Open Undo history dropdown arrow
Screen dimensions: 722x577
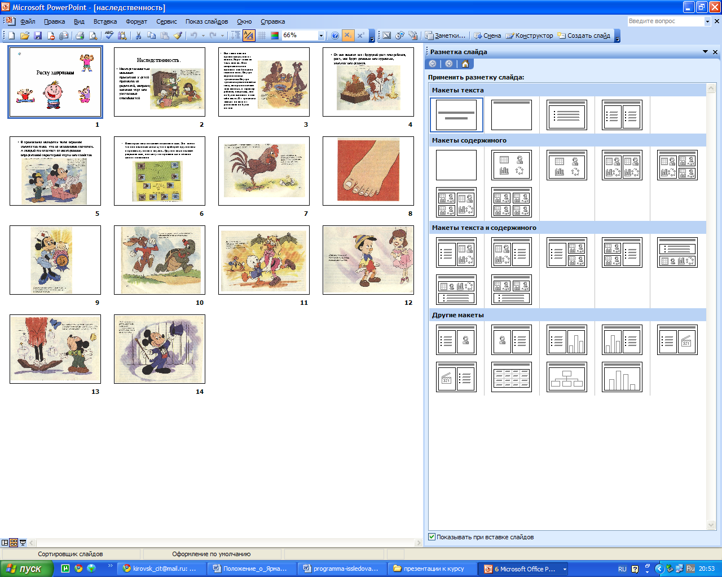click(203, 35)
